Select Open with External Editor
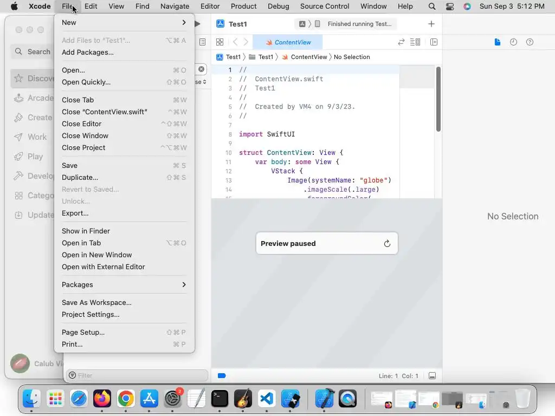 pos(124,266)
